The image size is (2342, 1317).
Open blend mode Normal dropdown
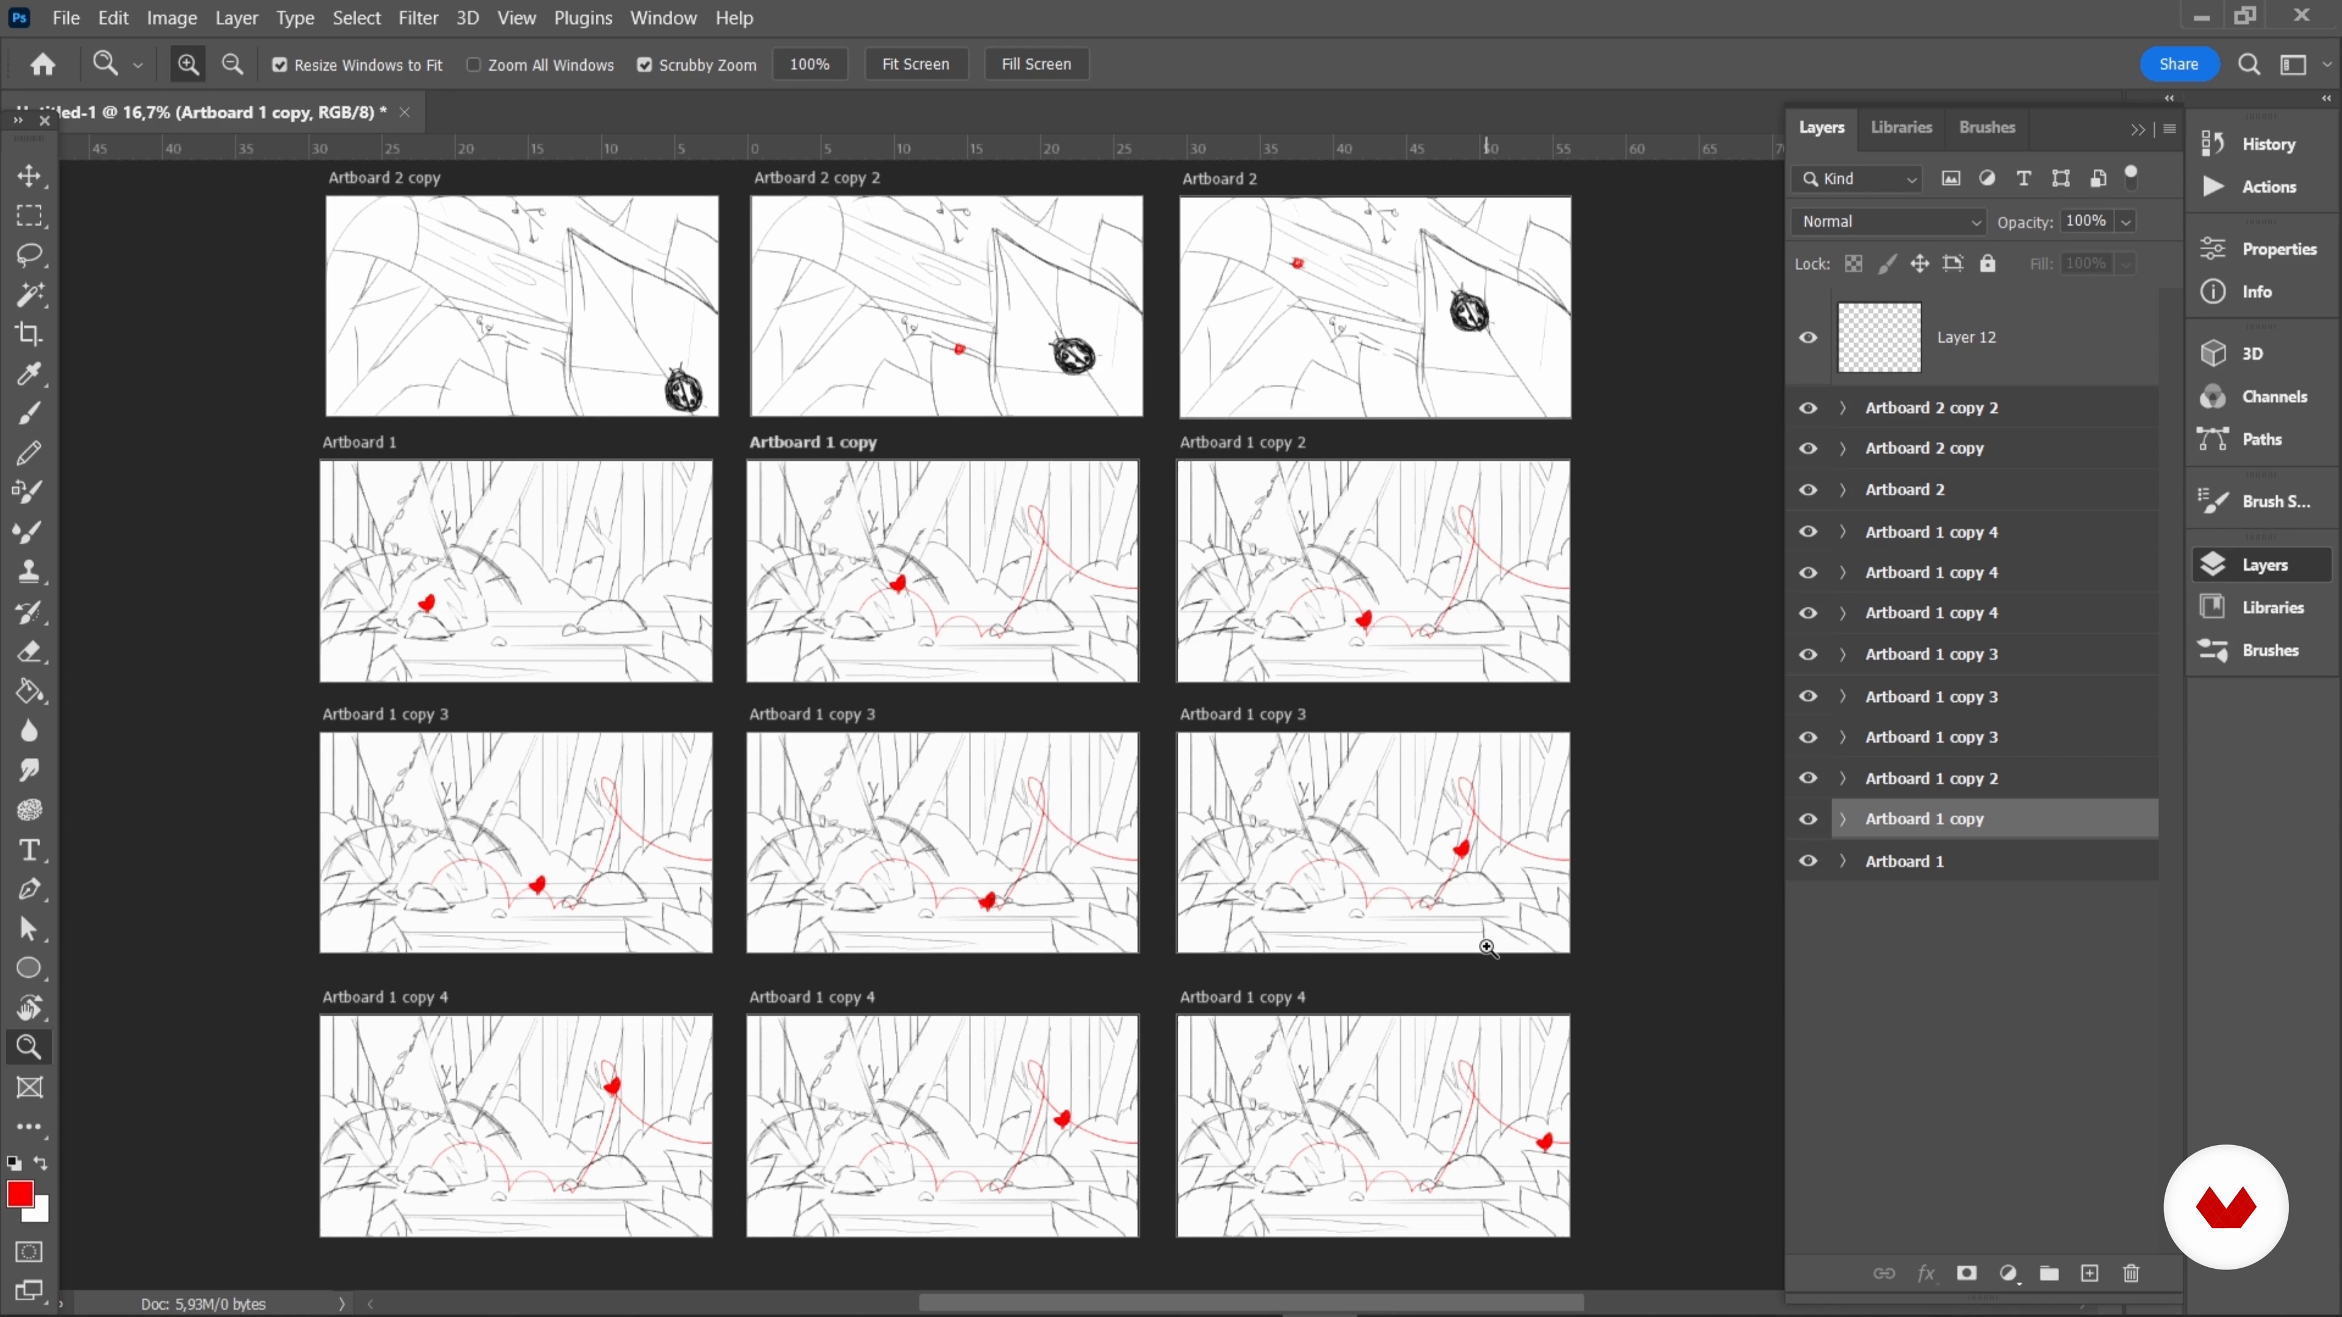(1889, 222)
